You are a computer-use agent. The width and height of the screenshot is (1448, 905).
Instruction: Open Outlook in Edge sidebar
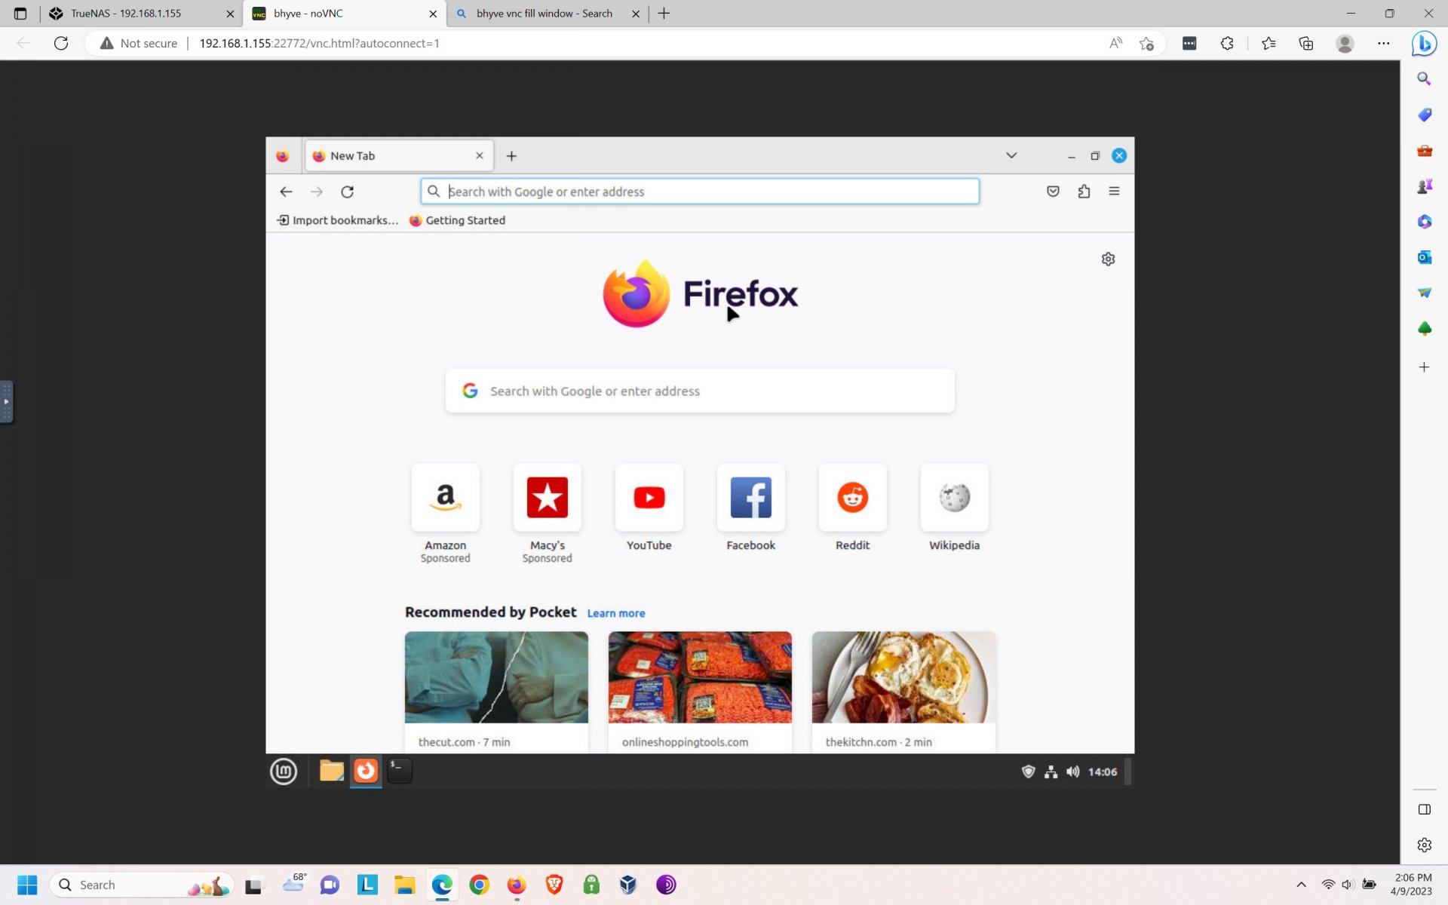coord(1424,257)
